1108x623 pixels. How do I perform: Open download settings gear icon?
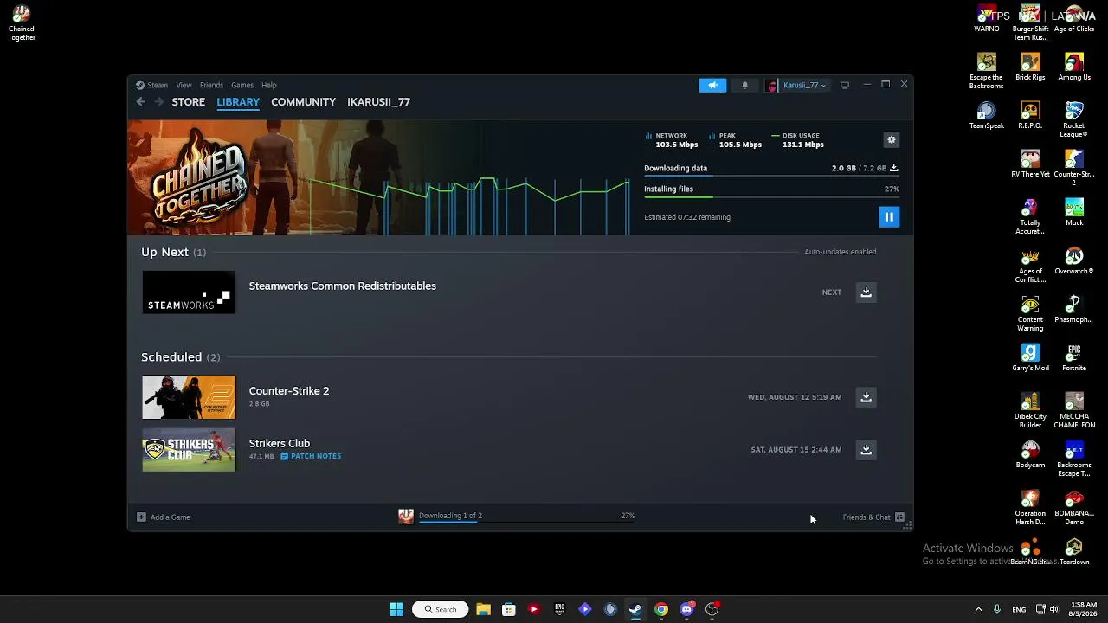pyautogui.click(x=892, y=140)
